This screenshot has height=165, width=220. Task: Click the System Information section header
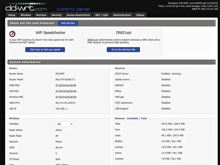click(112, 62)
